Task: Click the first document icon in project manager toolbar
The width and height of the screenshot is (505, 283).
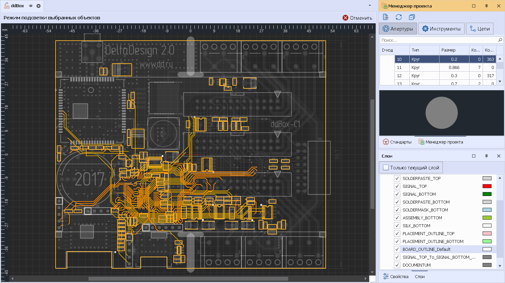Action: pos(386,17)
